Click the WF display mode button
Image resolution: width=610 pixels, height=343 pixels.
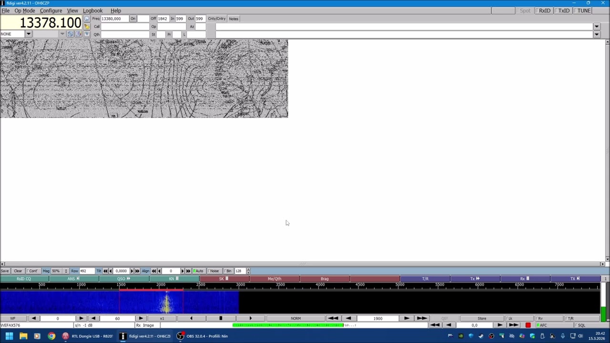13,318
